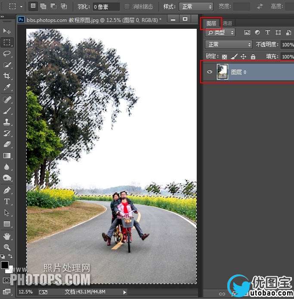Select the Zoom tool
294x299 pixels.
coord(7,247)
